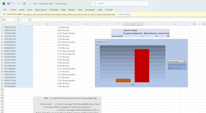This screenshot has width=206, height=113.
Task: Open the Draw tab
Action: (30, 10)
